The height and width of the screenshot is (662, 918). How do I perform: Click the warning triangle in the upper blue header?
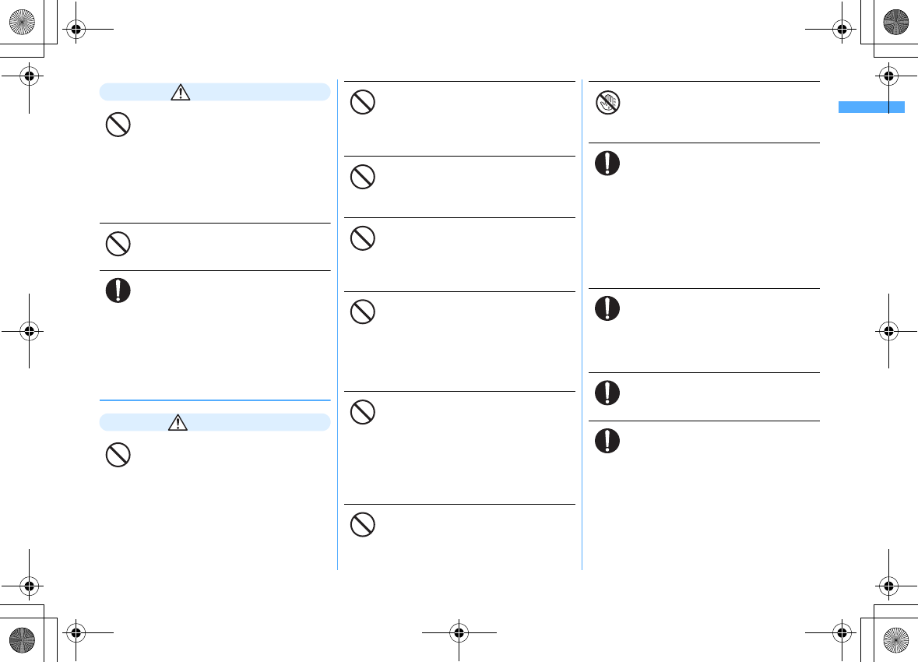[181, 92]
